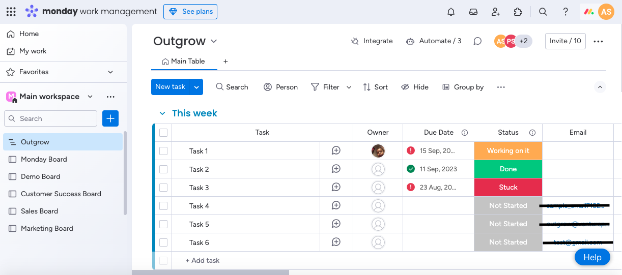Open the inbox tray icon
The image size is (622, 275).
pyautogui.click(x=473, y=12)
